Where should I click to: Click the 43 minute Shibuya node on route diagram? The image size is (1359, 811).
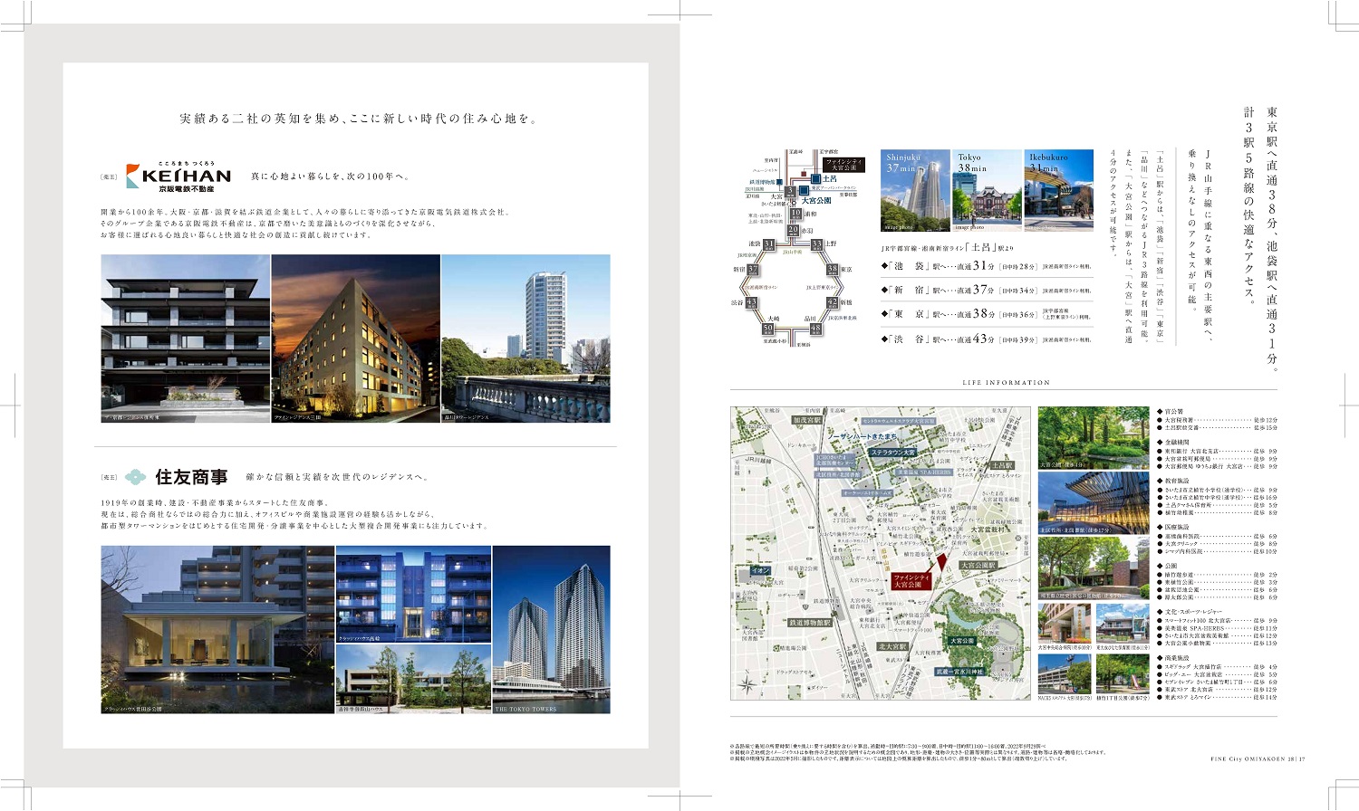tap(751, 302)
